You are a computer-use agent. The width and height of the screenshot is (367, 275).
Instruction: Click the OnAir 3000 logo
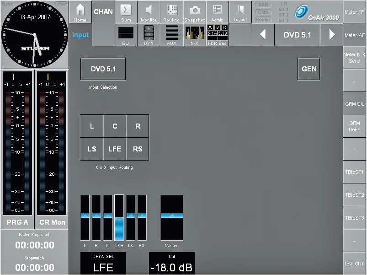(317, 12)
